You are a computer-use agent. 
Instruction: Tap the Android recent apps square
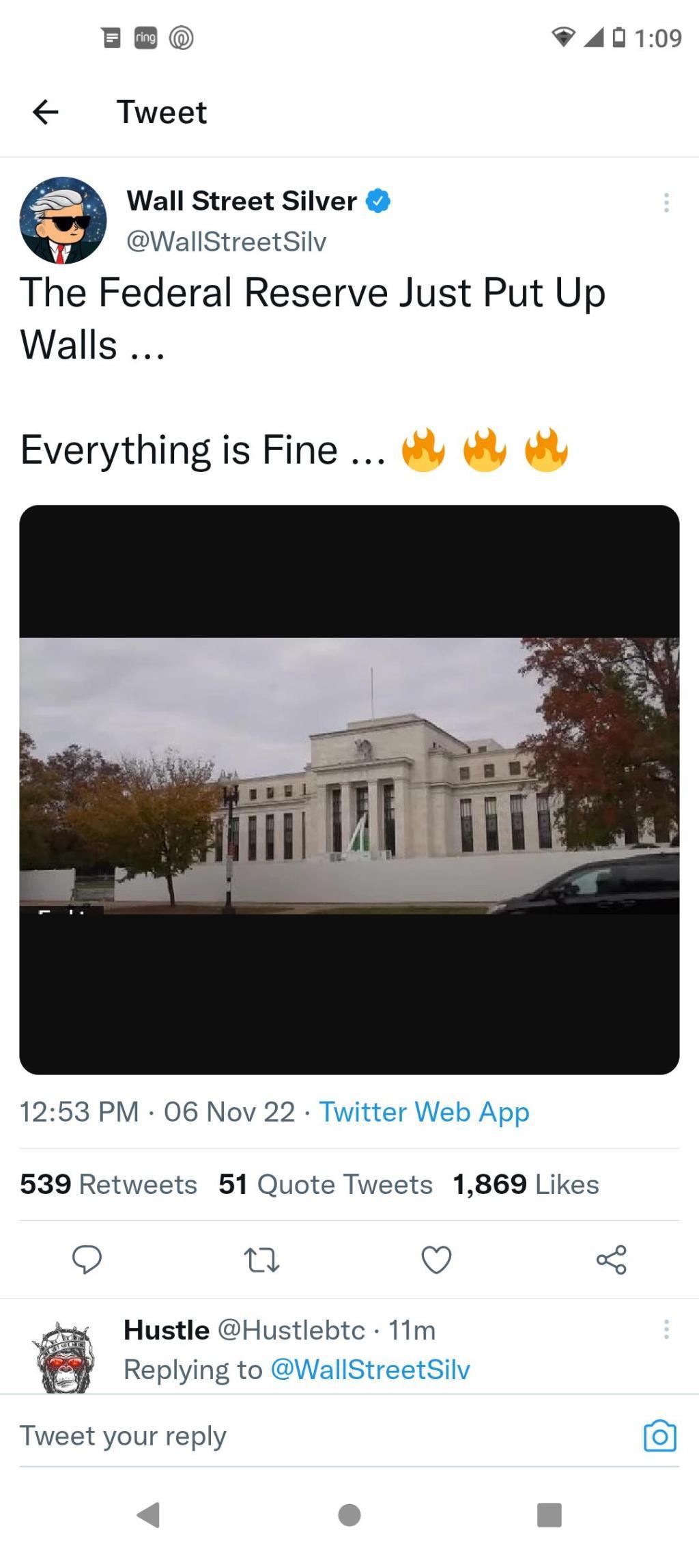click(550, 1514)
